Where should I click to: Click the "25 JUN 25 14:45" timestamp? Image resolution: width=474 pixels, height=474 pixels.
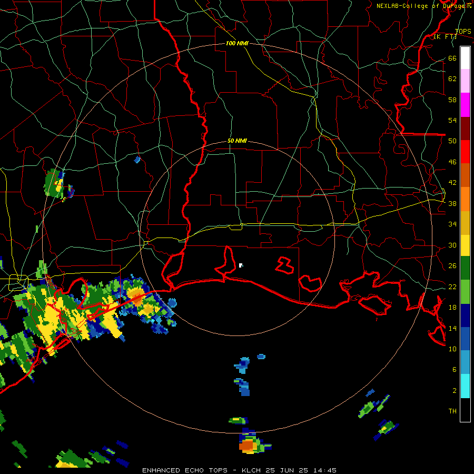tap(301, 470)
